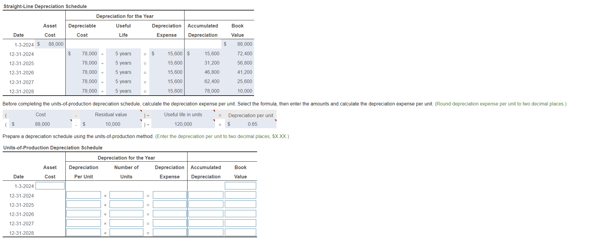
Task: Click Depreciation Expense field for 12-31-2025 units-of-production
Action: pos(170,204)
